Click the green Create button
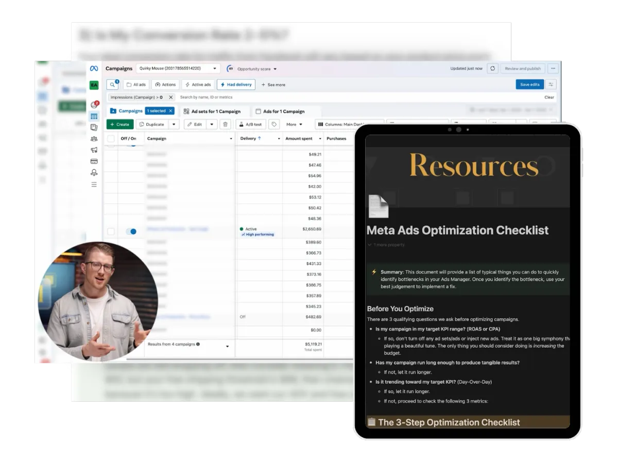This screenshot has width=618, height=463. point(120,124)
